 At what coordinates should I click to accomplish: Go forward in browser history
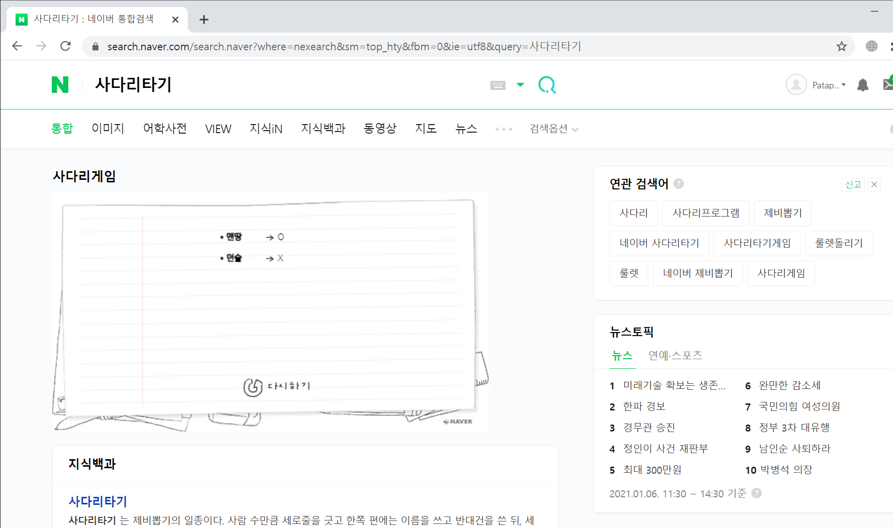click(x=41, y=46)
